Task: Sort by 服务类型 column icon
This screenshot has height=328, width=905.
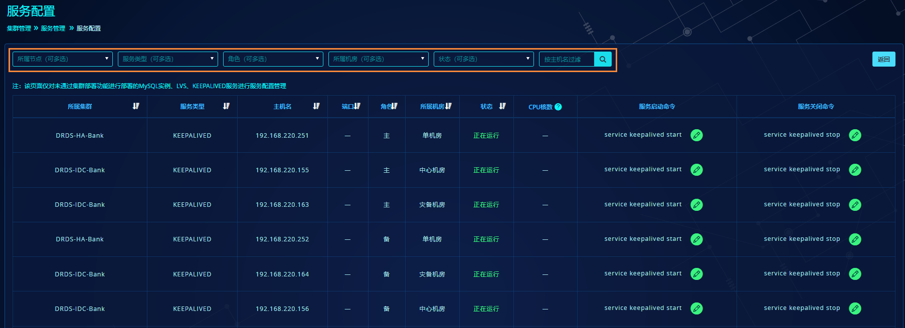Action: tap(226, 106)
